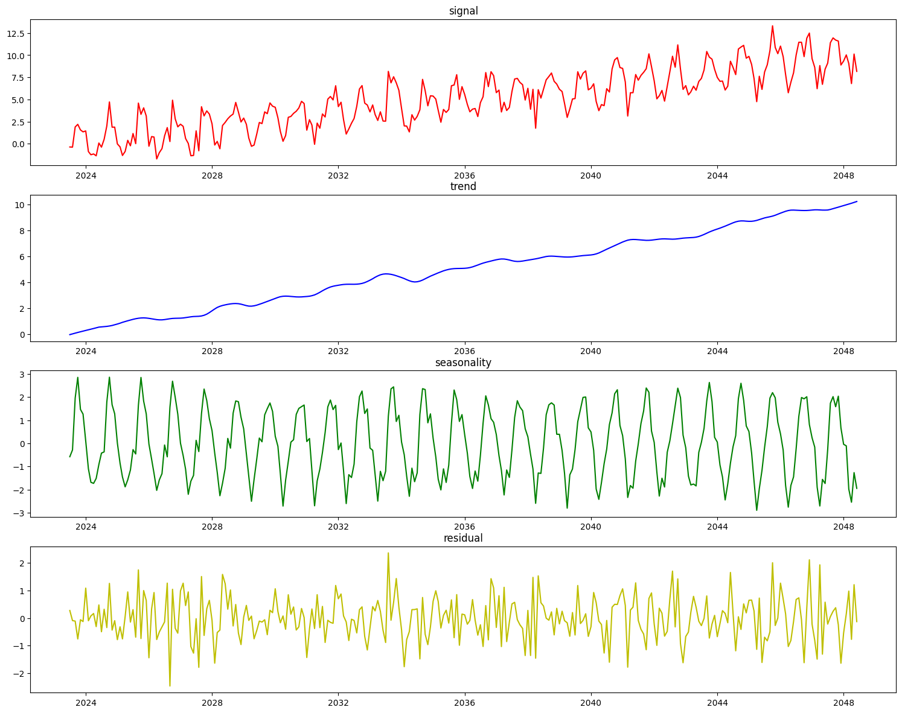Select the 1 y-axis label on seasonality plot

point(22,421)
